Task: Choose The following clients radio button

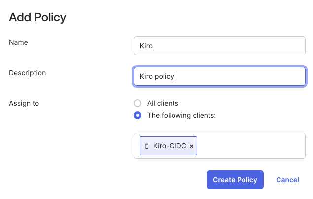Action: coord(138,116)
